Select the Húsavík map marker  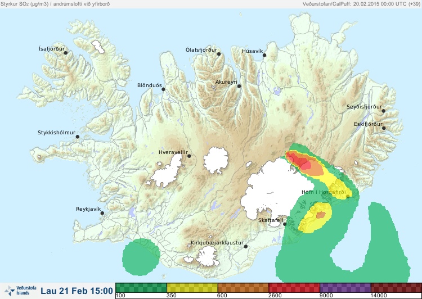click(x=264, y=55)
